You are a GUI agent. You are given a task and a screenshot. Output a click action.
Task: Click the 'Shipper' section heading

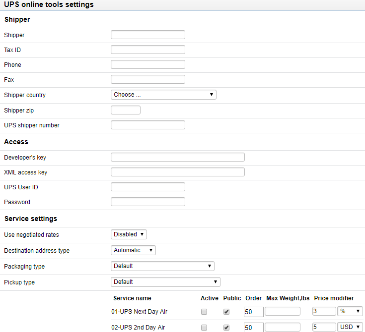click(x=17, y=19)
